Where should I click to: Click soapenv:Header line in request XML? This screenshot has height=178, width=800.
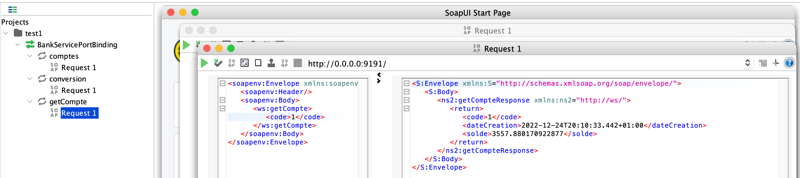276,92
